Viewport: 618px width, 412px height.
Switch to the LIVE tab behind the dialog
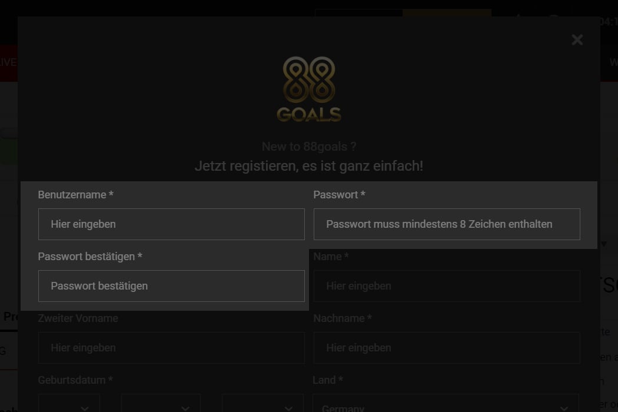tap(8, 62)
